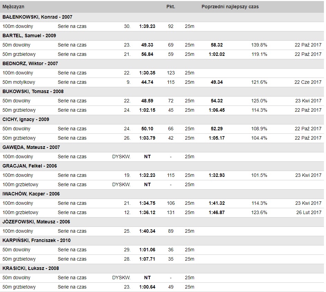Screen dimensions: 326x292
Task: Select BARTEL, Samuel - 2009 header row
Action: [29, 36]
